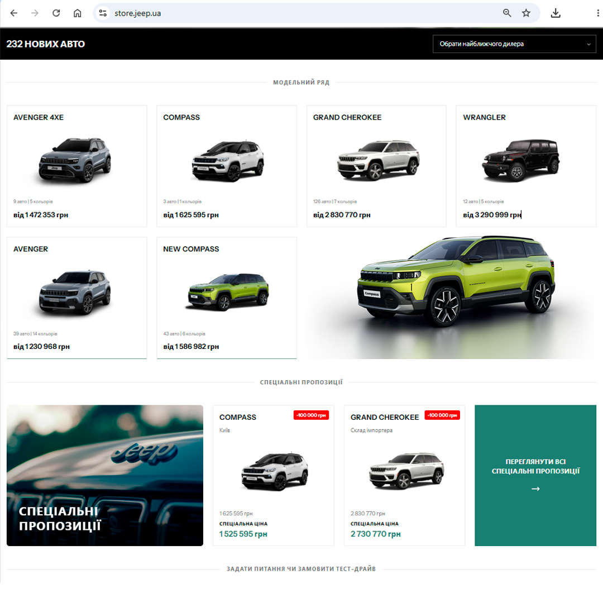Open the Grand Cherokee model card title
603x603 pixels.
coord(347,117)
